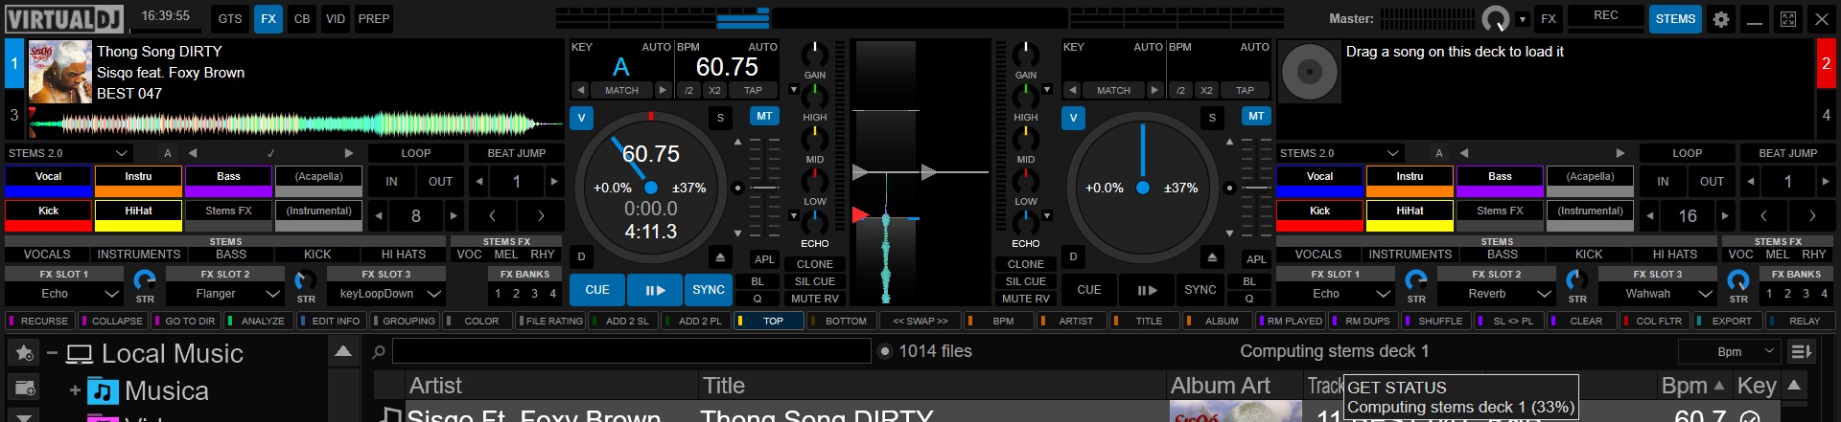The width and height of the screenshot is (1841, 422).
Task: Click the ANALYZE browser button
Action: pos(258,322)
